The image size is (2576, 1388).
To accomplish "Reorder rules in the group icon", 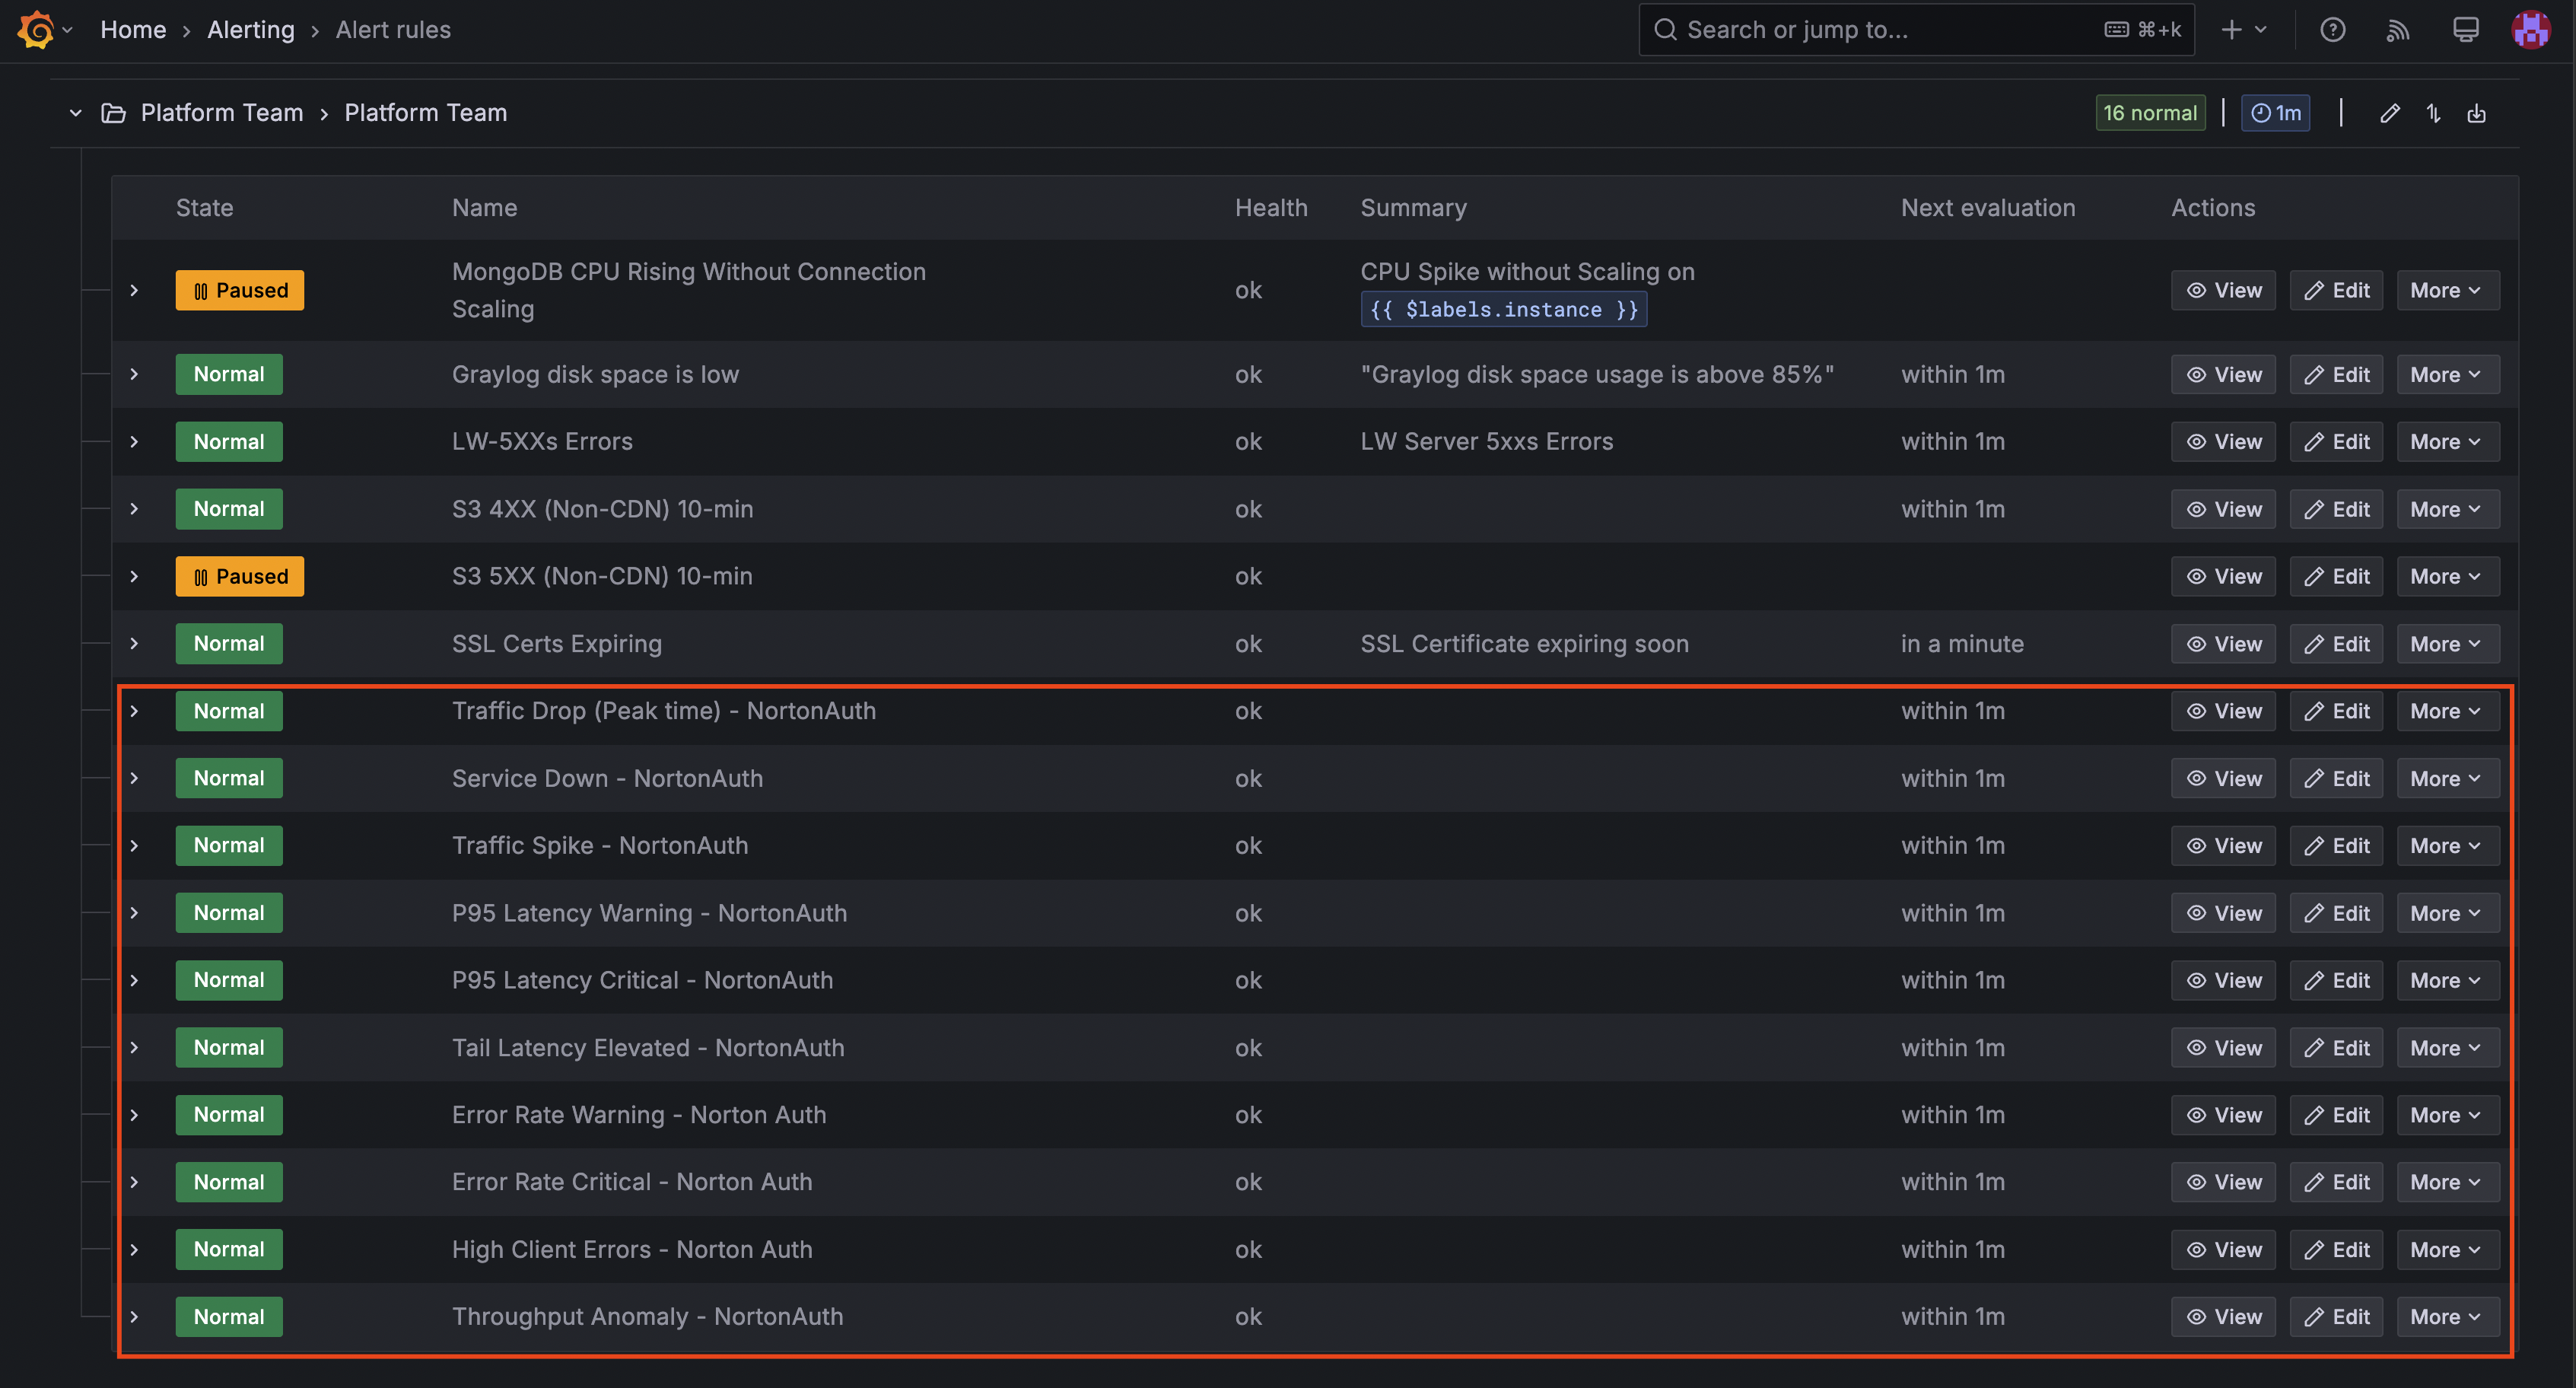I will pos(2433,113).
